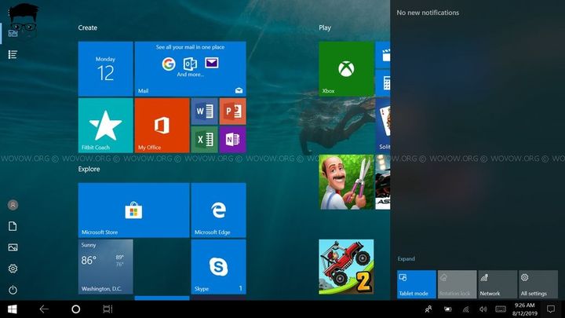This screenshot has height=318, width=565.
Task: Open the Network quick action
Action: coord(498,284)
